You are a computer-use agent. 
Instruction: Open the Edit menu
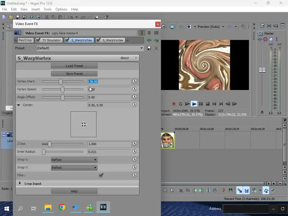point(13,9)
